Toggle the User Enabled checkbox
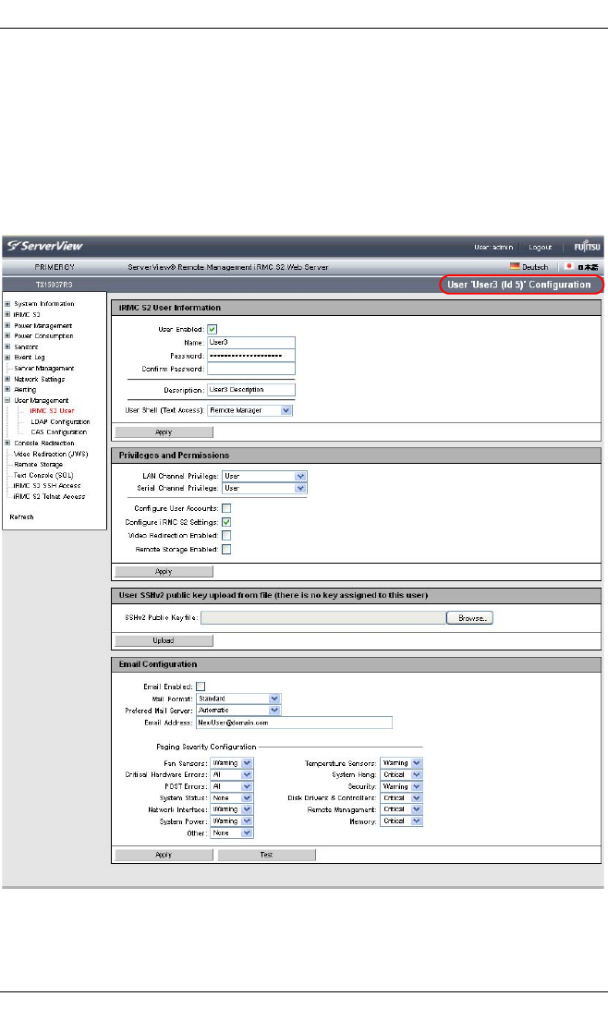The height and width of the screenshot is (1021, 608). 213,330
